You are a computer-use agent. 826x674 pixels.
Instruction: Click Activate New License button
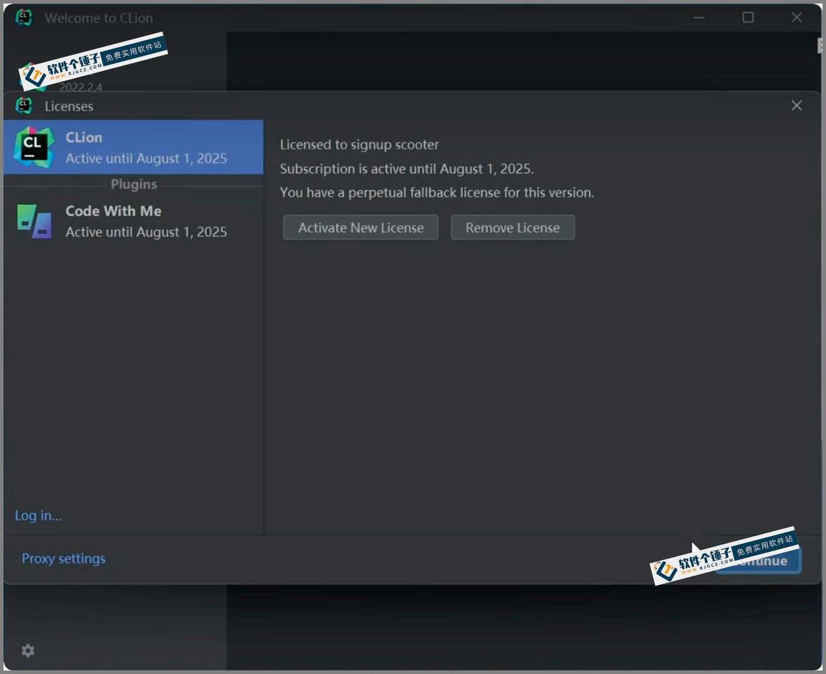[x=361, y=228]
